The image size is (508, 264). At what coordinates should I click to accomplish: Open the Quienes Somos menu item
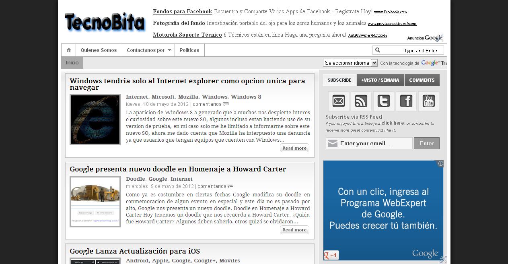[x=99, y=50]
